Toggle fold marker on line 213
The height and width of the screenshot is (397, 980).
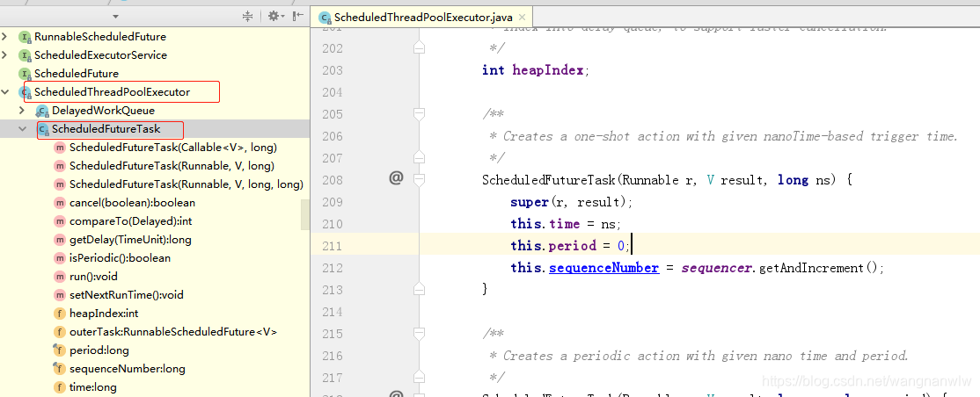(x=420, y=290)
